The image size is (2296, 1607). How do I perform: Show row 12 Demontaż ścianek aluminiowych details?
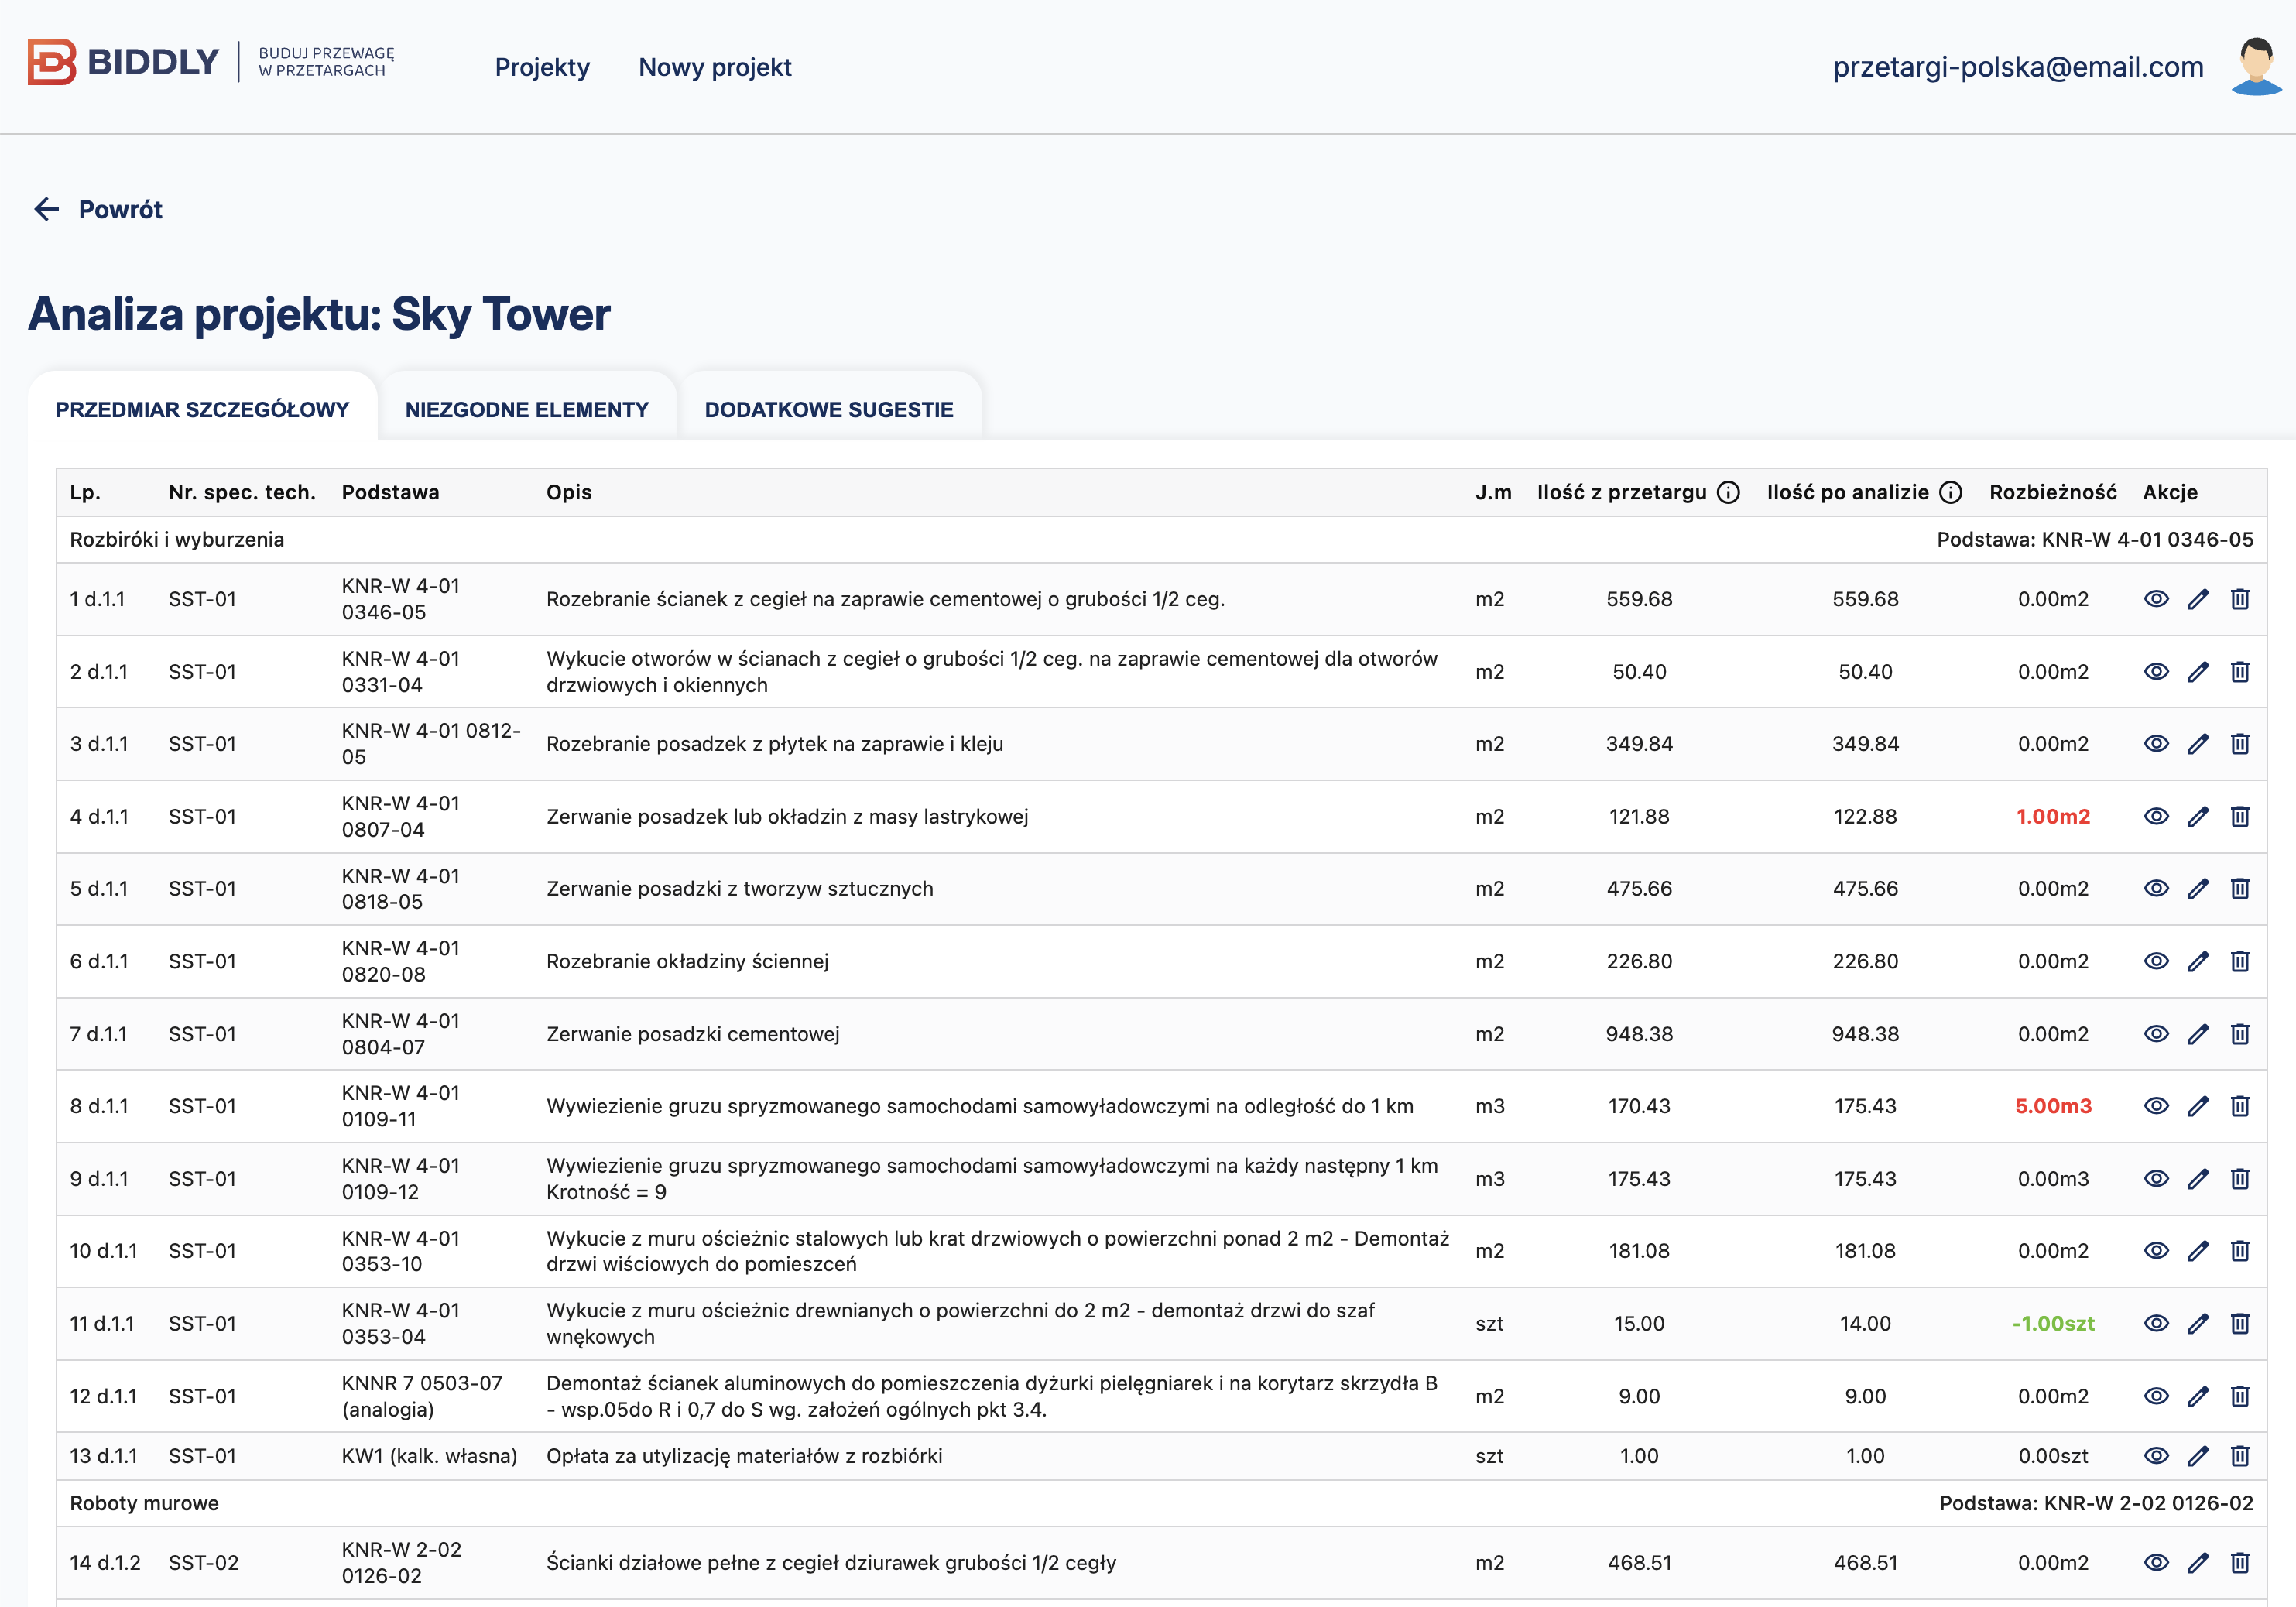point(2156,1395)
